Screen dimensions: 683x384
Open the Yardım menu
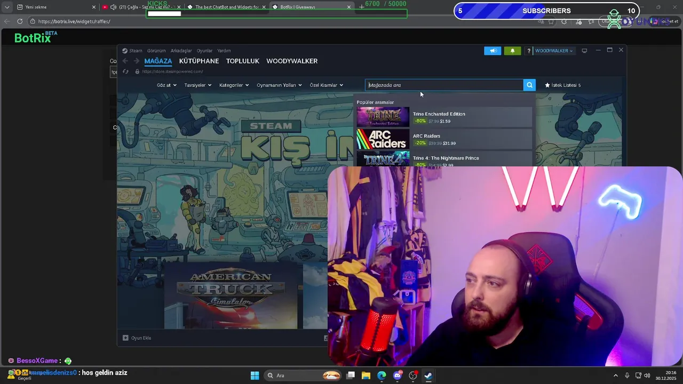point(224,51)
